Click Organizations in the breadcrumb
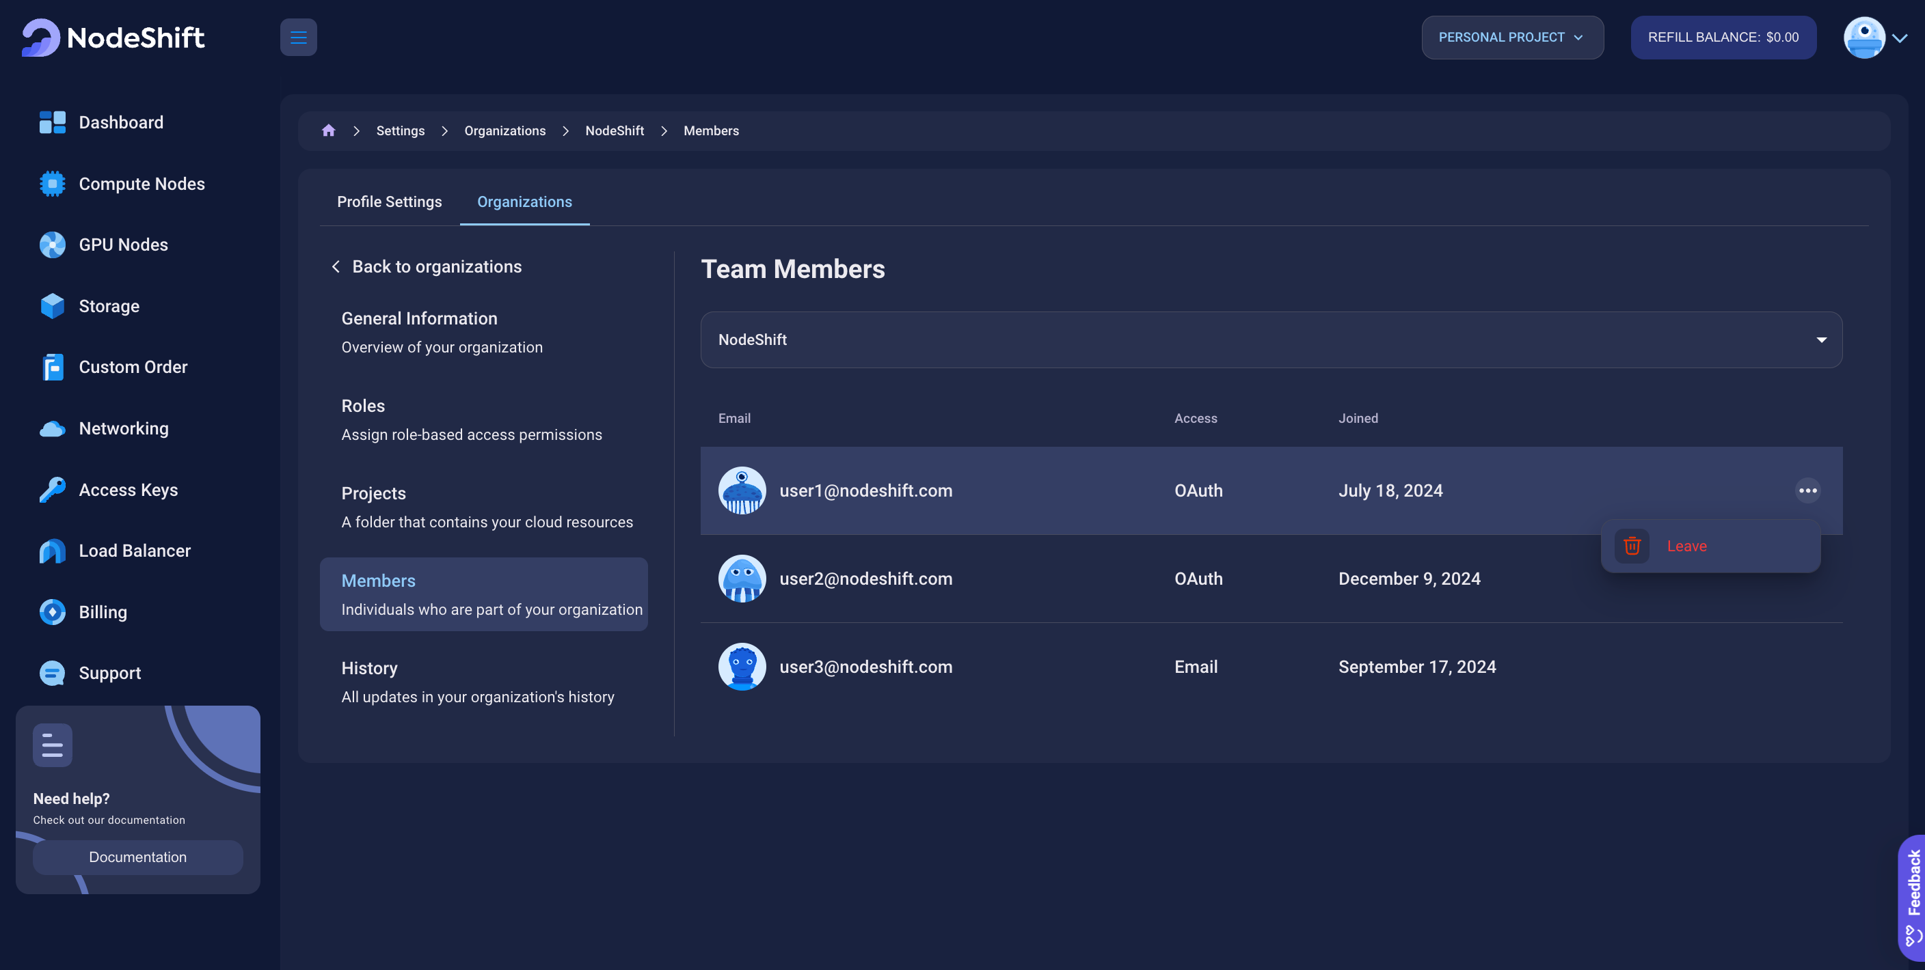Screen dimensions: 1925x970 point(505,130)
